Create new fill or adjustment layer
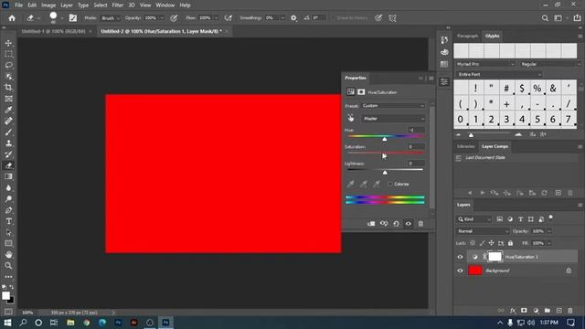The image size is (585, 329). pos(536,311)
